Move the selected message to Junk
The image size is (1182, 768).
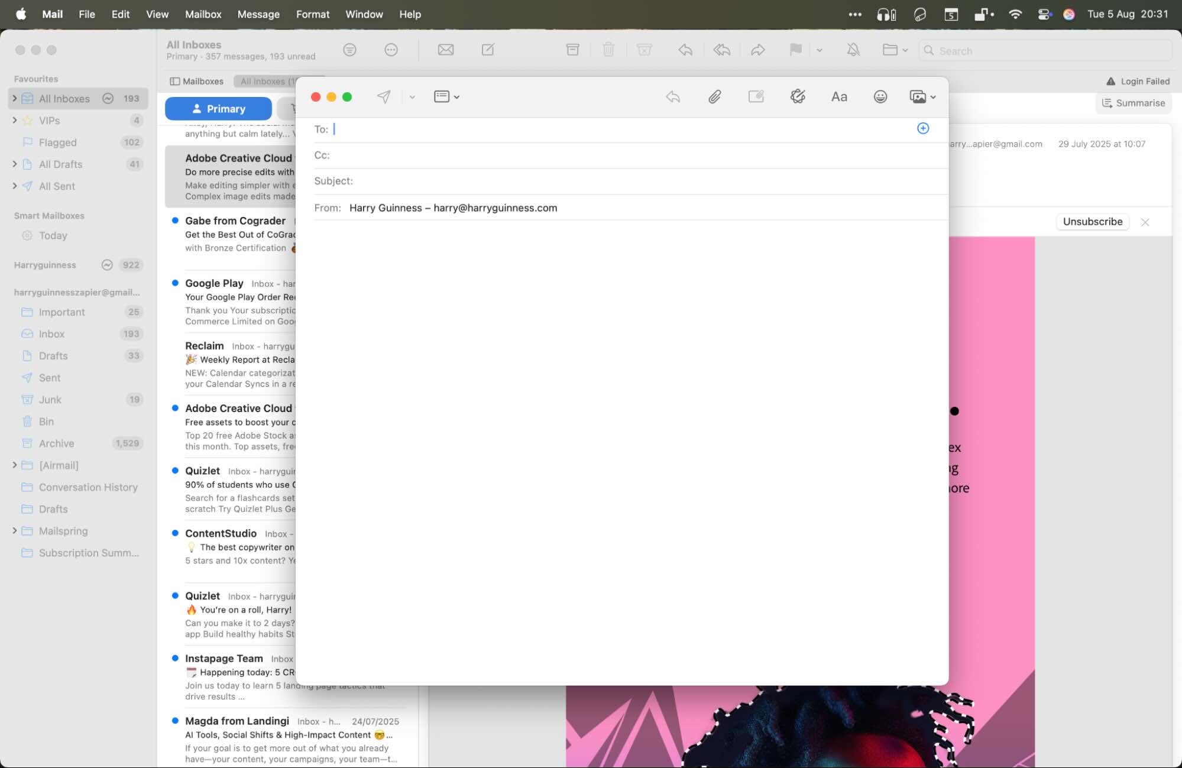pos(644,50)
